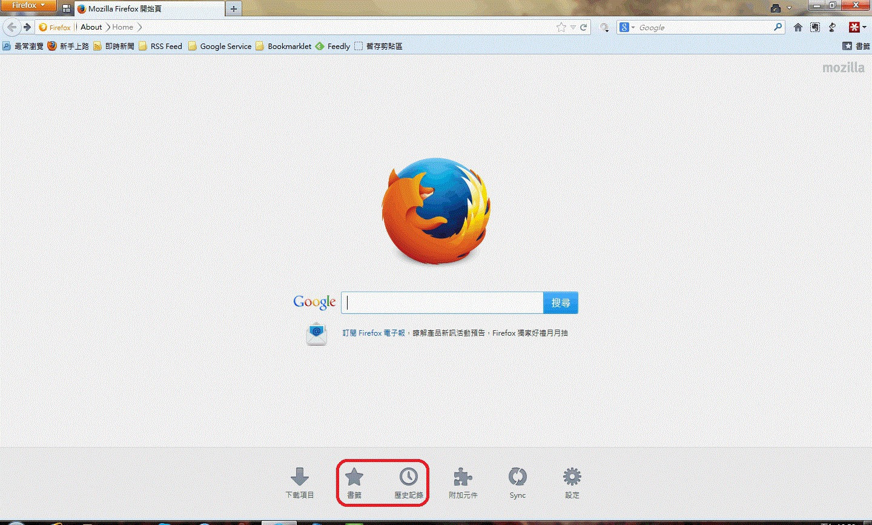The height and width of the screenshot is (525, 872).
Task: Click the Firefox site identity button
Action: point(55,27)
